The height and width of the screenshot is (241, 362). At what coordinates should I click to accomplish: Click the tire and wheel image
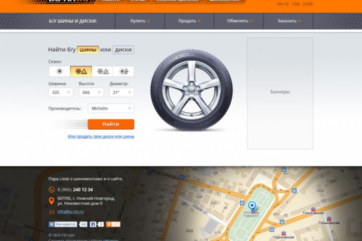coord(192,90)
